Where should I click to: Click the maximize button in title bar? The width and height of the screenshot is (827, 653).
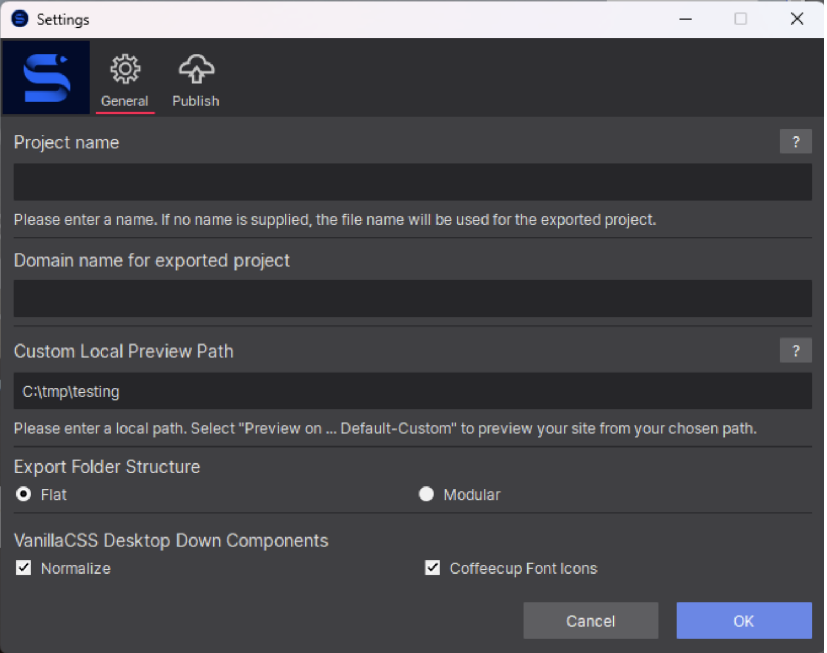click(740, 19)
